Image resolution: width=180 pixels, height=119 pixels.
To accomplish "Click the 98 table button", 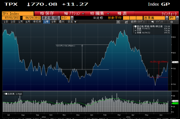I will (122, 14).
